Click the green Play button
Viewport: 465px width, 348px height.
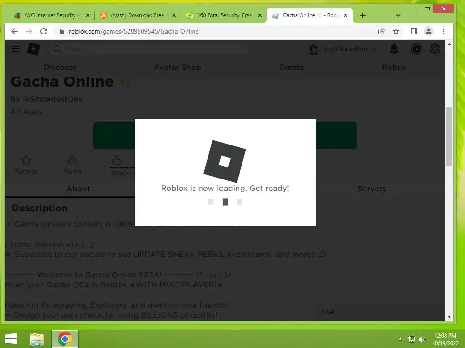point(114,135)
